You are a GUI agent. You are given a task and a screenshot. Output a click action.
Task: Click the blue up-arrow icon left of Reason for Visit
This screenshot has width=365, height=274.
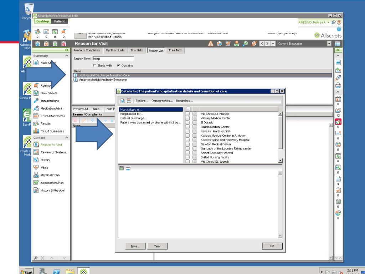tap(38, 44)
